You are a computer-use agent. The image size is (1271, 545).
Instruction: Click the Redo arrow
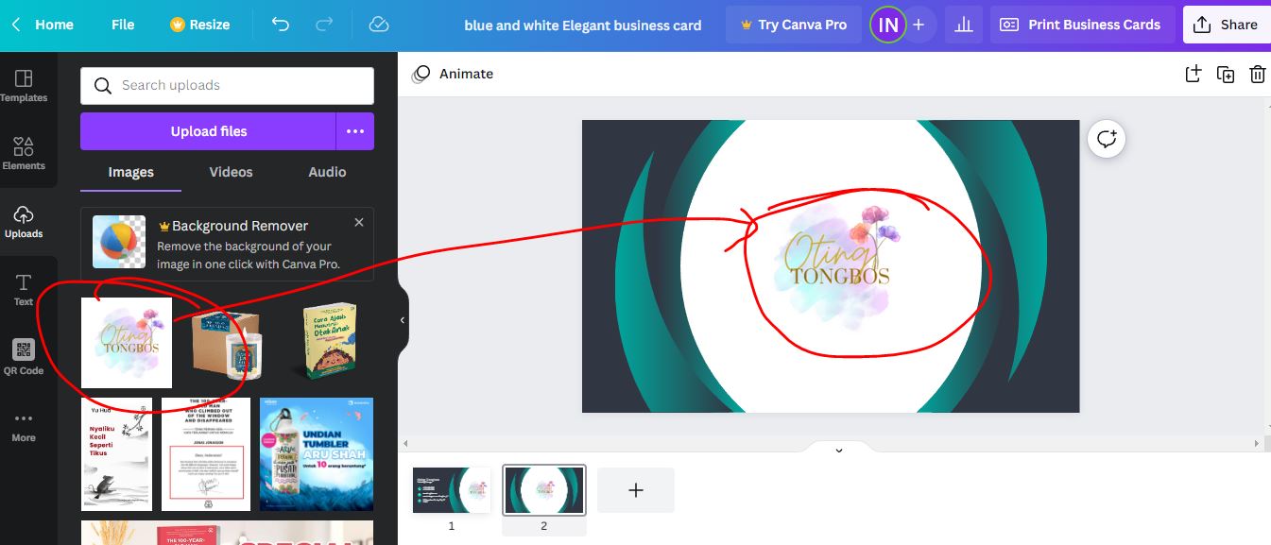tap(324, 25)
